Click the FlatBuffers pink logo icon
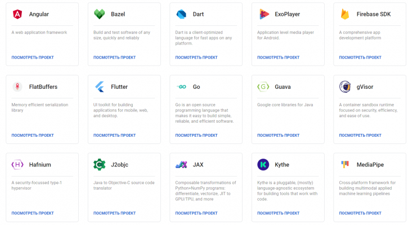The width and height of the screenshot is (408, 225). pyautogui.click(x=17, y=87)
